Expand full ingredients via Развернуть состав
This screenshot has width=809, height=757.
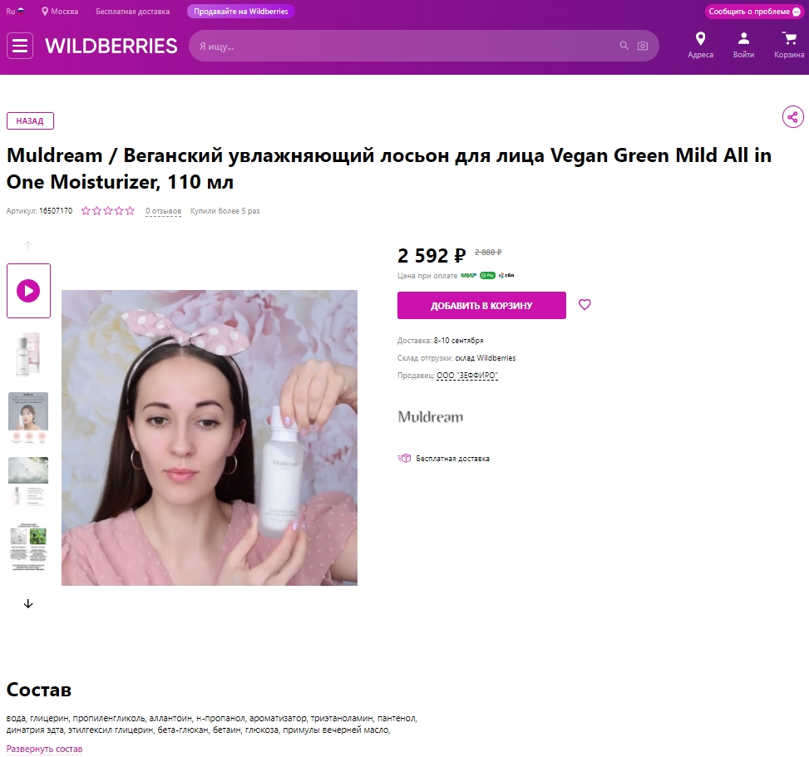(44, 749)
